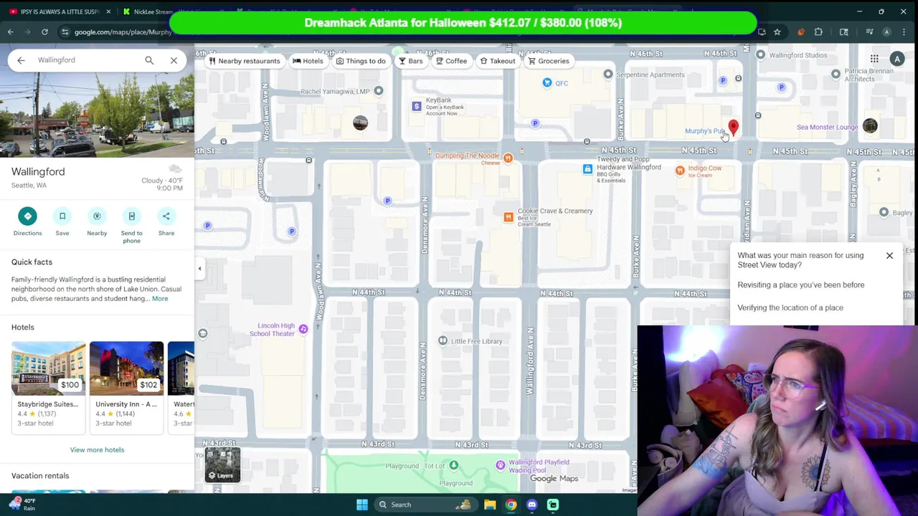
Task: Open the Staybridge Suites hotel card
Action: pyautogui.click(x=48, y=387)
